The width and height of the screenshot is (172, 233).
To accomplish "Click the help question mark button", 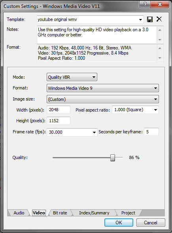I will 145,4.
